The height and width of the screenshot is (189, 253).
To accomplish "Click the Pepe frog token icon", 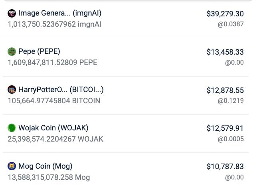I will pyautogui.click(x=12, y=51).
